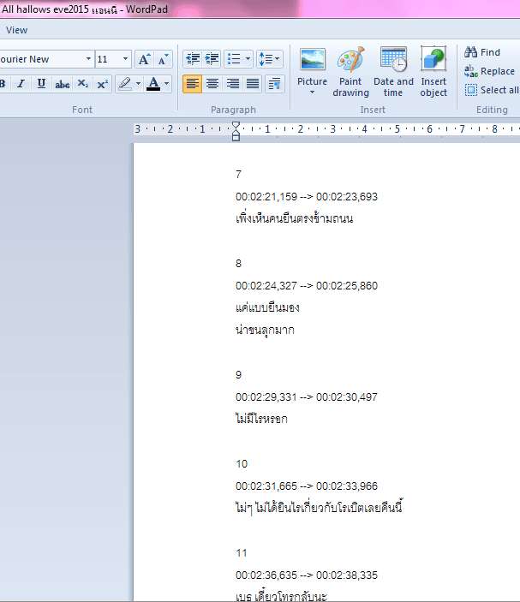Image resolution: width=520 pixels, height=602 pixels.
Task: Insert a picture
Action: point(312,63)
